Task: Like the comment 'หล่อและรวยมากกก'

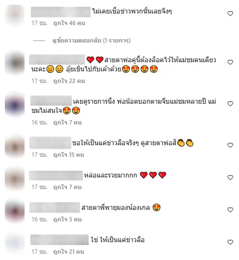Action: point(230,178)
